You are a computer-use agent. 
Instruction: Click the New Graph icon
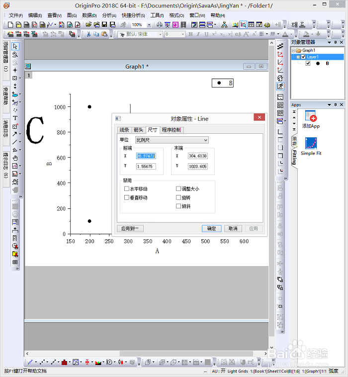pyautogui.click(x=34, y=25)
